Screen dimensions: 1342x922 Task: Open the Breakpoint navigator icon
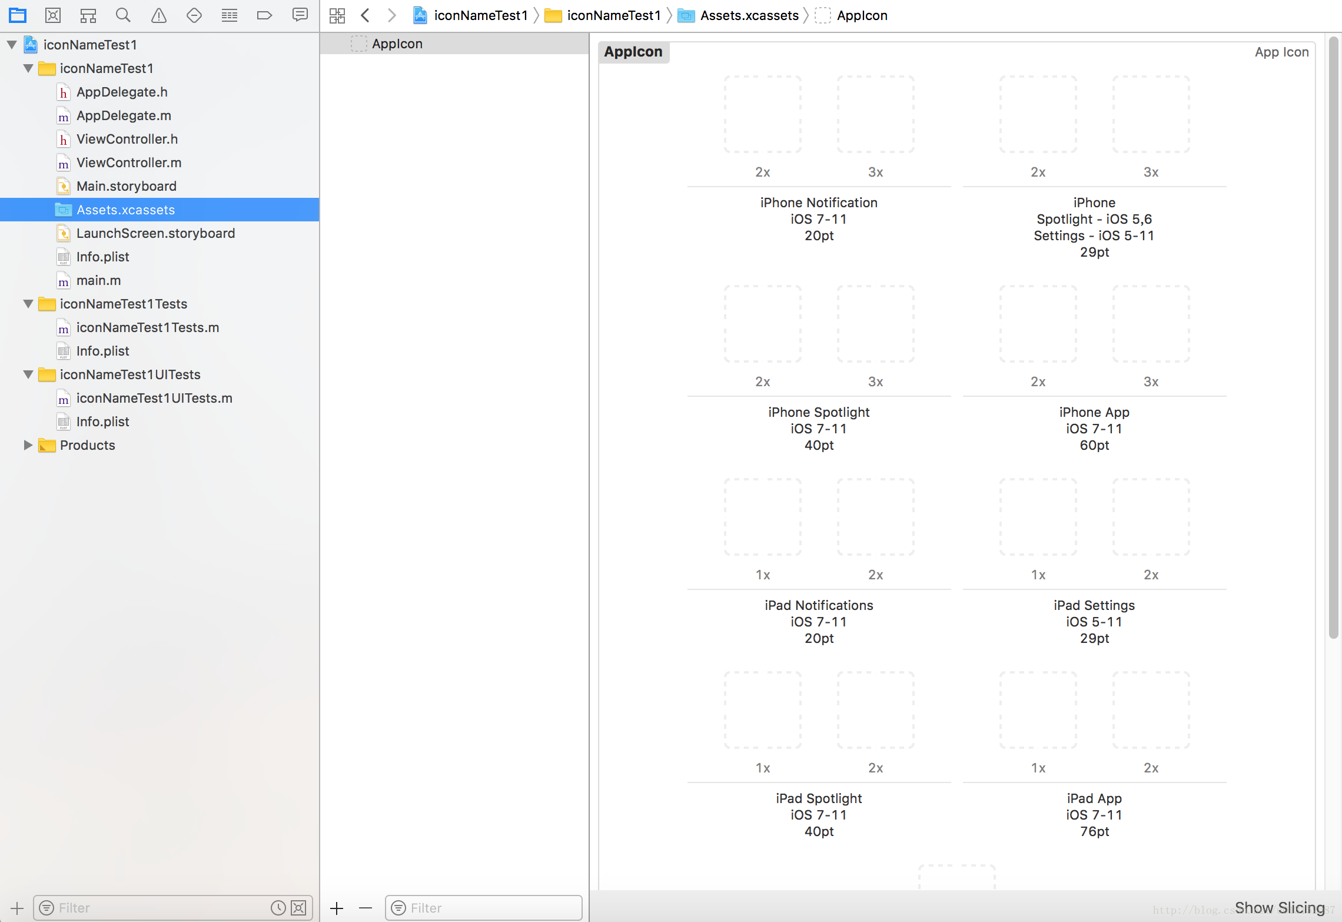pyautogui.click(x=265, y=15)
